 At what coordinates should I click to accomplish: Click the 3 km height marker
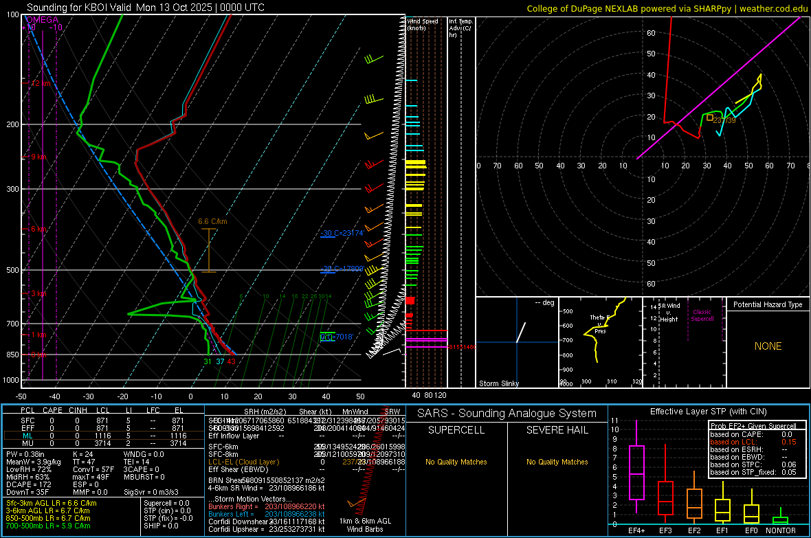38,293
